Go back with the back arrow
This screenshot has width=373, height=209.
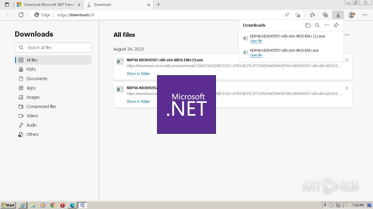pyautogui.click(x=8, y=15)
